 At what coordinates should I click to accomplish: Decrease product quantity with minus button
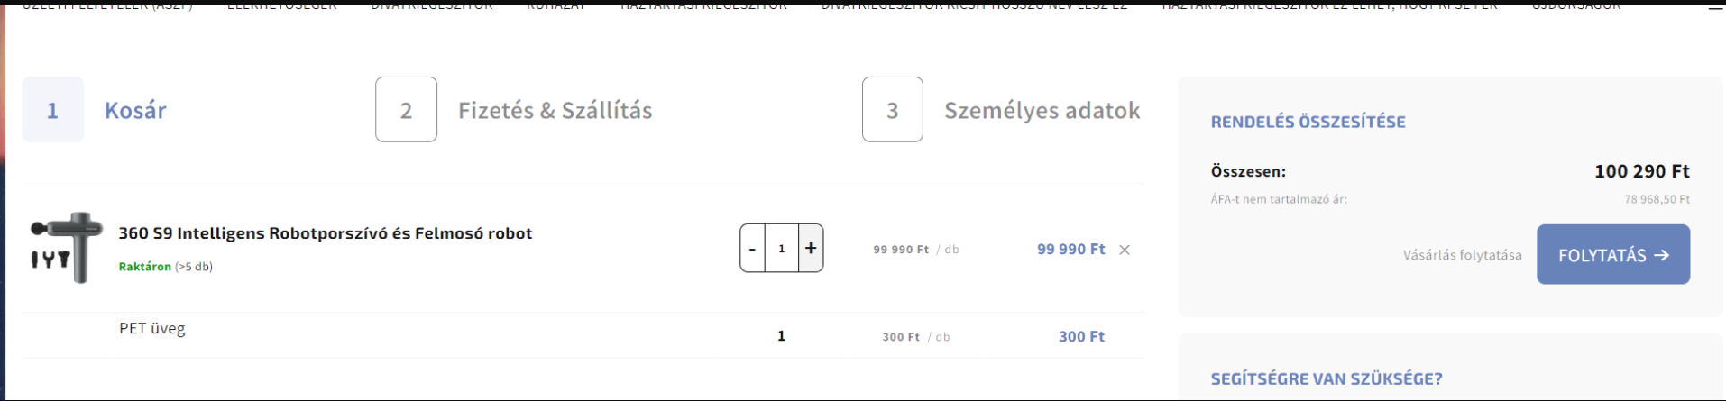click(x=752, y=248)
